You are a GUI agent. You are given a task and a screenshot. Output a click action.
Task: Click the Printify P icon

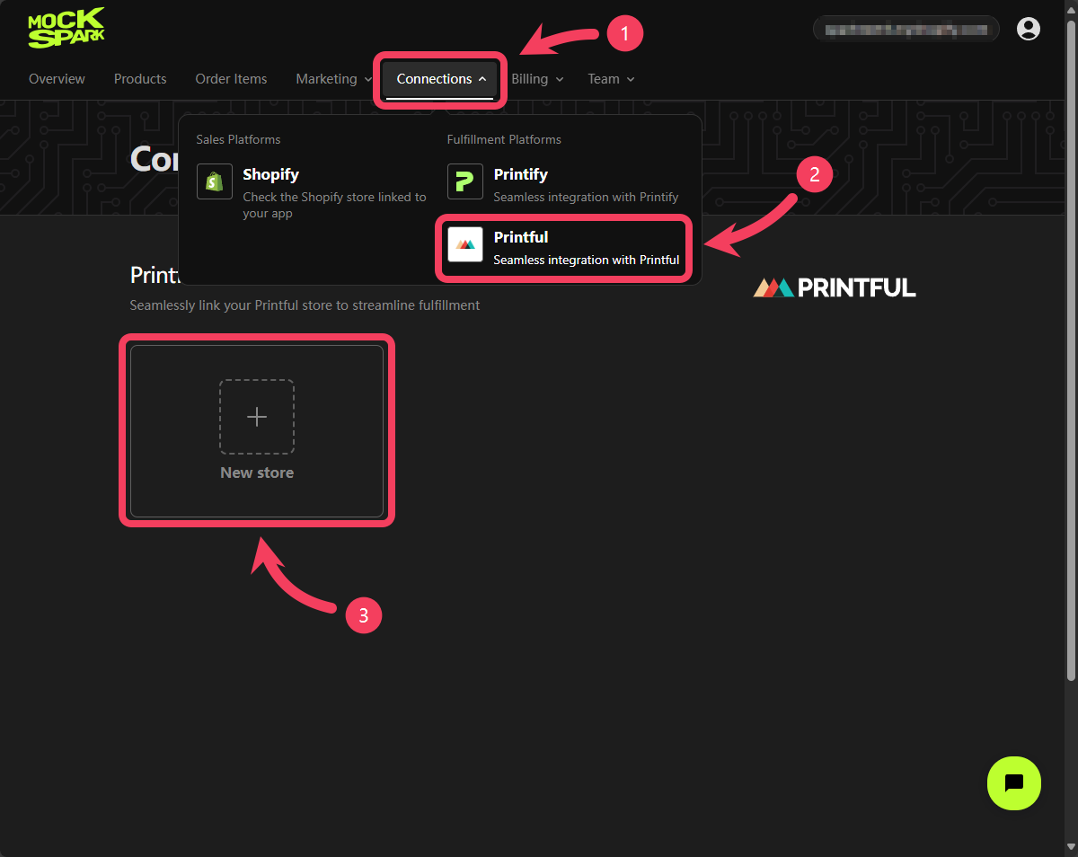click(x=465, y=181)
